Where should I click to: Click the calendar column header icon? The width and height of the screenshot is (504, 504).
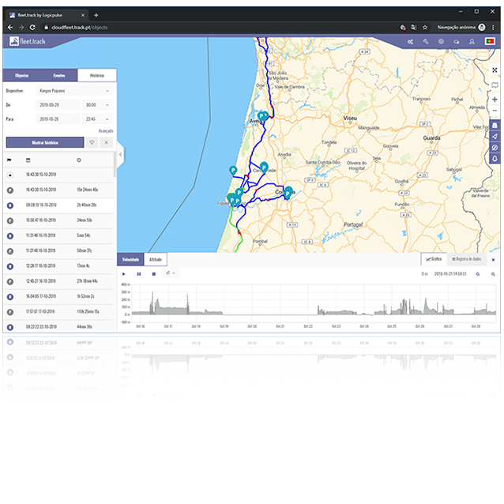(x=28, y=160)
